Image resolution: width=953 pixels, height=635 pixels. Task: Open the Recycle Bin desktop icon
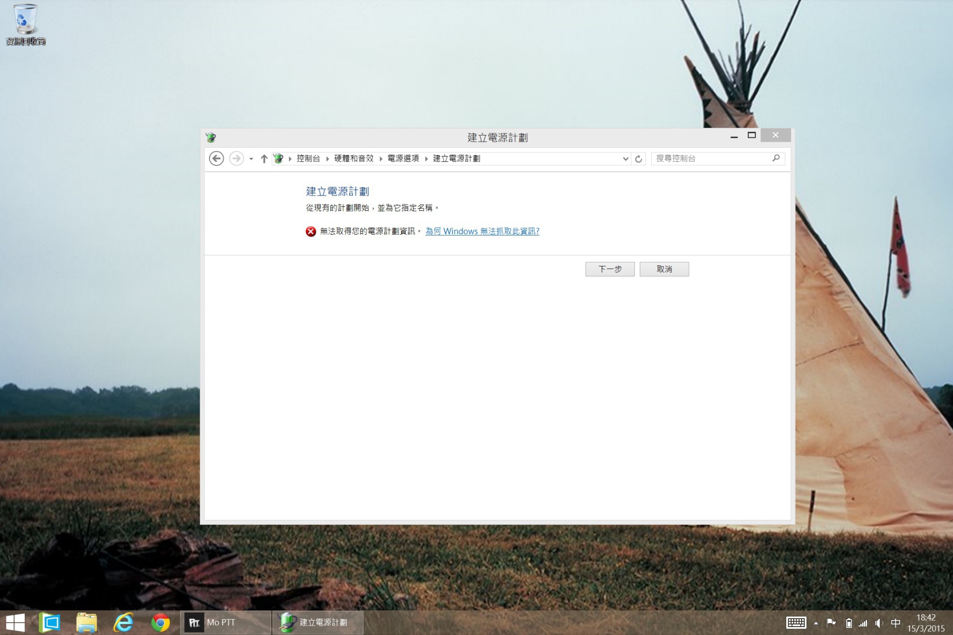pos(25,25)
